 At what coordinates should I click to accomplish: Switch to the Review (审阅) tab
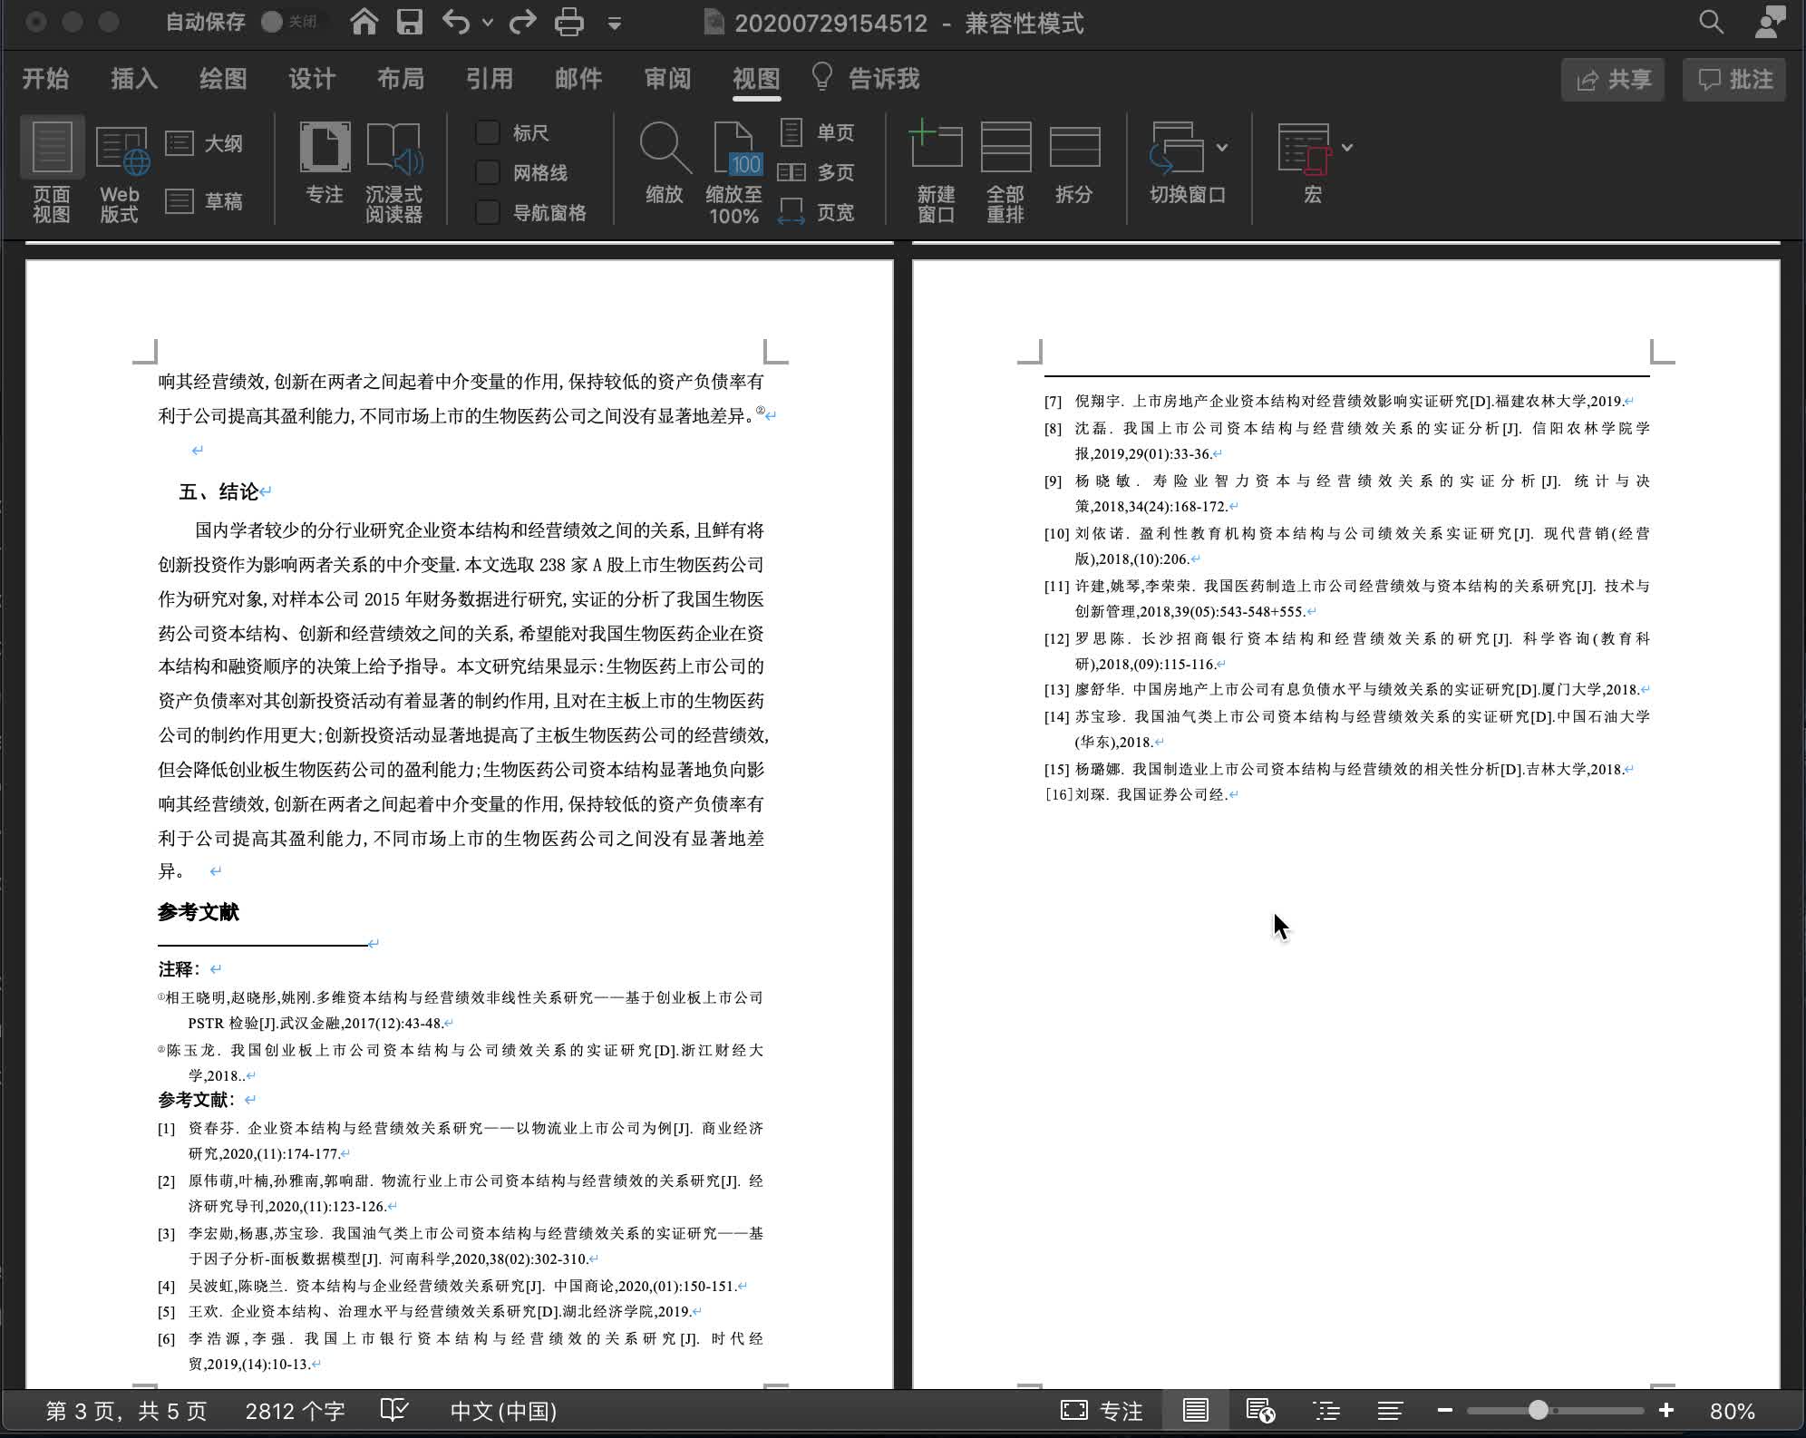pos(667,79)
